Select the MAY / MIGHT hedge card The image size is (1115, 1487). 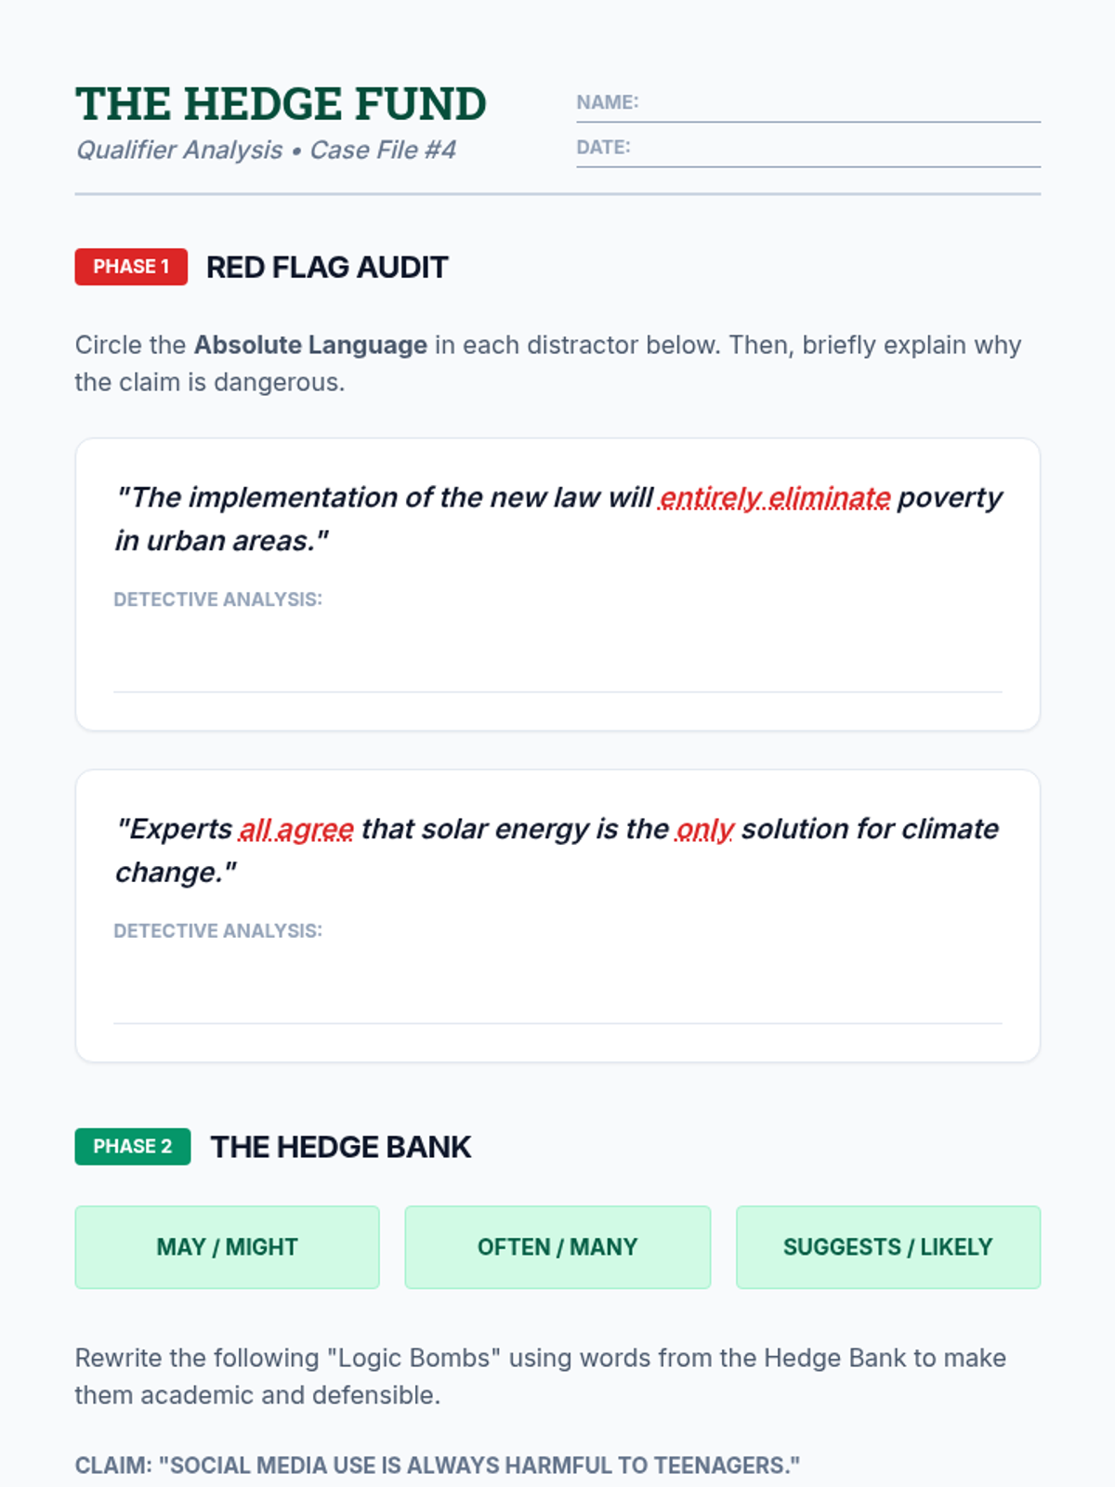point(228,1247)
